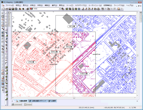The image size is (143, 110).
Task: Click the cross-shaped pin icon at toolbar bottom
Action: pyautogui.click(x=3, y=90)
